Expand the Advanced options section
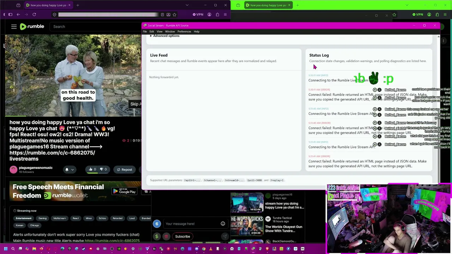The width and height of the screenshot is (452, 254). (x=165, y=36)
